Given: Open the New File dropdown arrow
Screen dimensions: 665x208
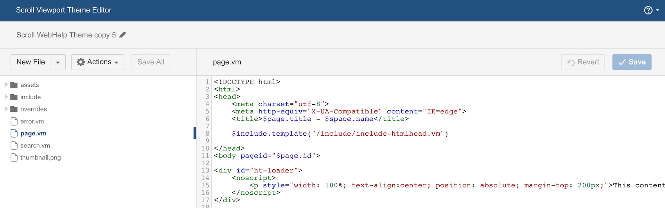Looking at the screenshot, I should point(58,62).
